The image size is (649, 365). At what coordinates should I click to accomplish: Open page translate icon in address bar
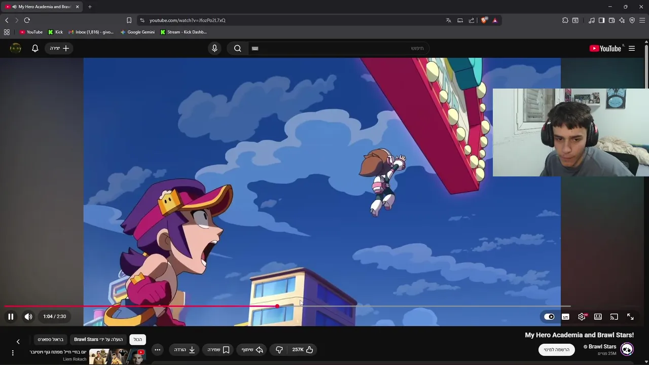coord(448,20)
